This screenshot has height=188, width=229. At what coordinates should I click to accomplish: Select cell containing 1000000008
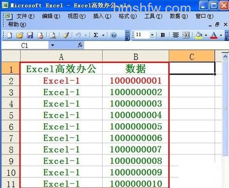136,161
